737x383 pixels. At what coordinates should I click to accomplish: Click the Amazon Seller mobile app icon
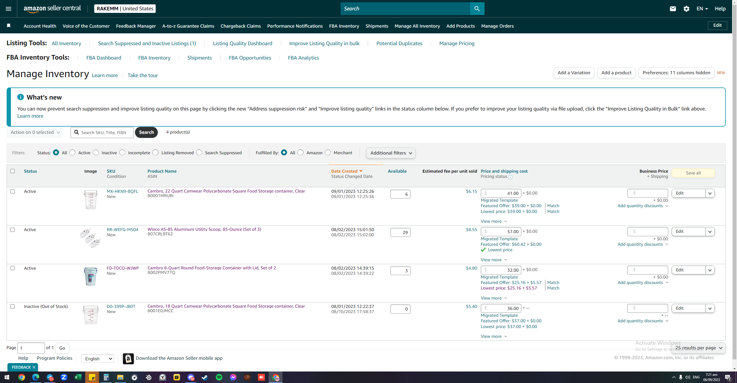[x=128, y=359]
